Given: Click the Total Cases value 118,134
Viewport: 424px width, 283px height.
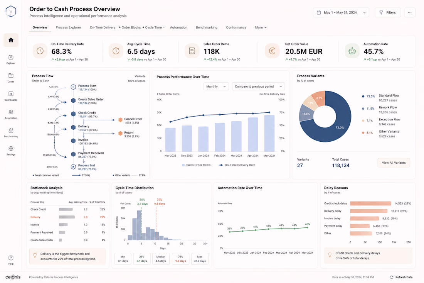Looking at the screenshot, I should click(x=341, y=166).
